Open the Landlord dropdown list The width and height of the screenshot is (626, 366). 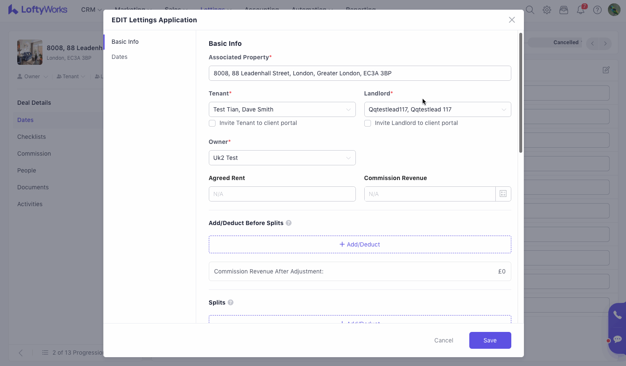(x=437, y=109)
